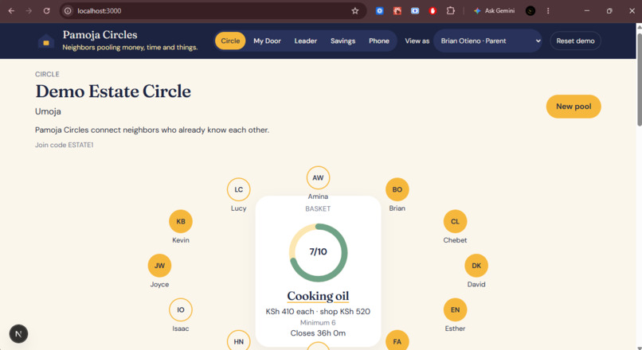Click the HN avatar circle
642x350 pixels.
click(239, 340)
